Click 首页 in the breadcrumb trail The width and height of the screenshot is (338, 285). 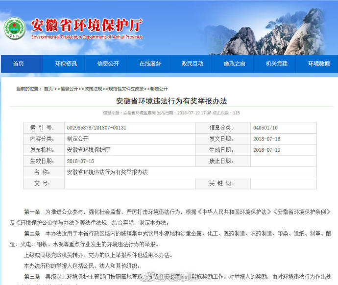tap(48, 89)
